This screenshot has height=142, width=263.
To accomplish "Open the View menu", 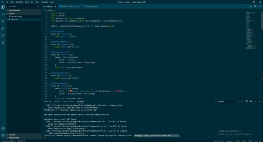I will pyautogui.click(x=27, y=2).
